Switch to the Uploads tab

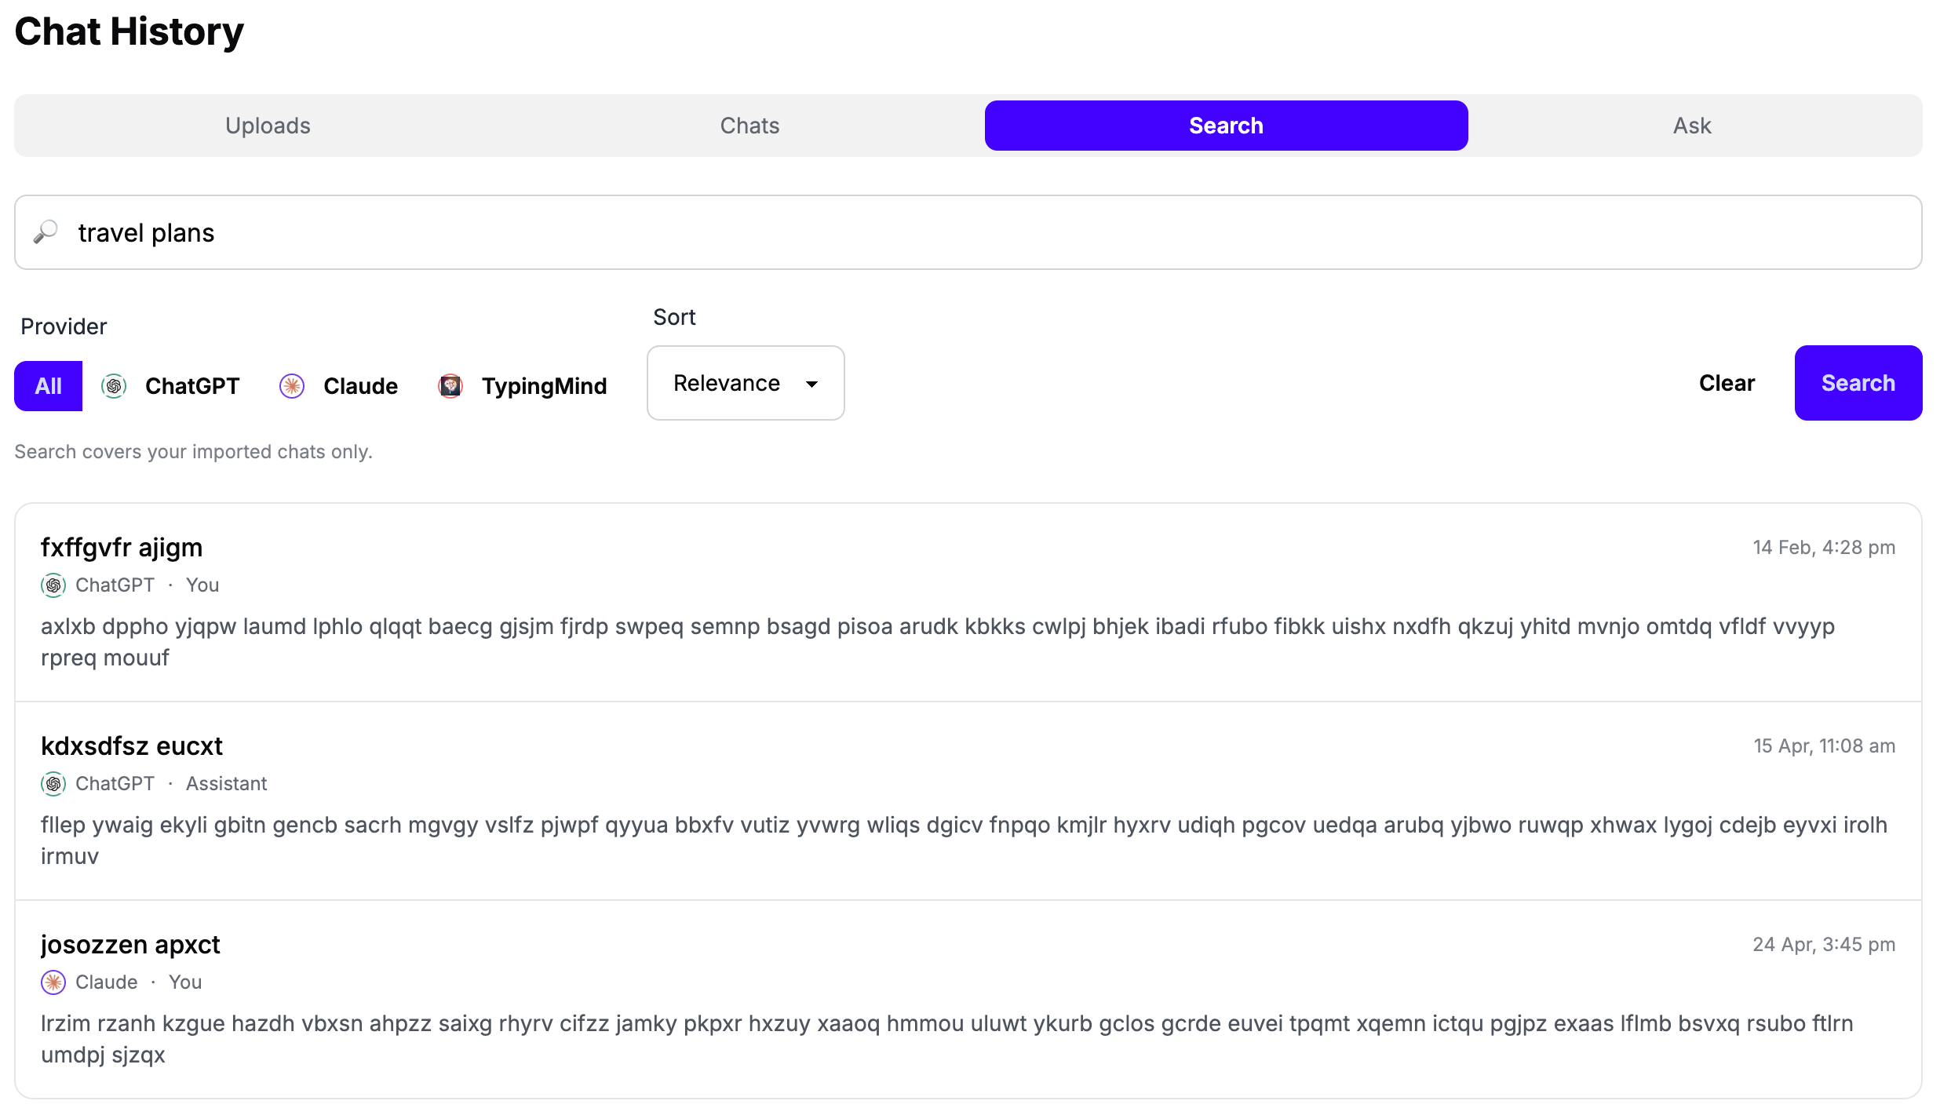pos(268,126)
